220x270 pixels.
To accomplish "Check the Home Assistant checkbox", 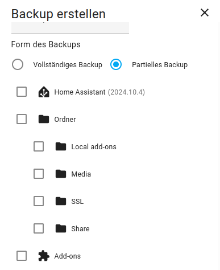I will tap(22, 92).
